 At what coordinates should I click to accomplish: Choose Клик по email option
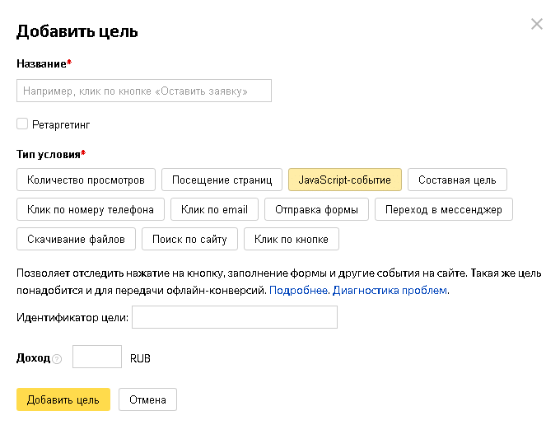point(214,209)
